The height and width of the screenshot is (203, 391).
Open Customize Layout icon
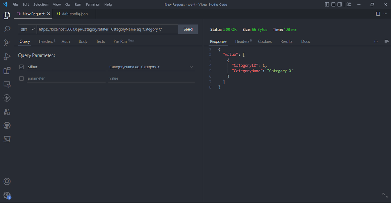(x=349, y=4)
